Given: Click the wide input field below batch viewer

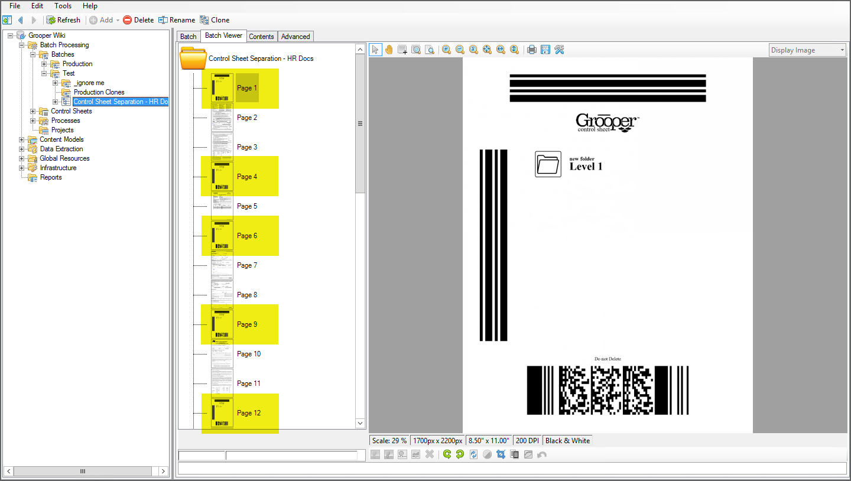Looking at the screenshot, I should click(x=291, y=455).
